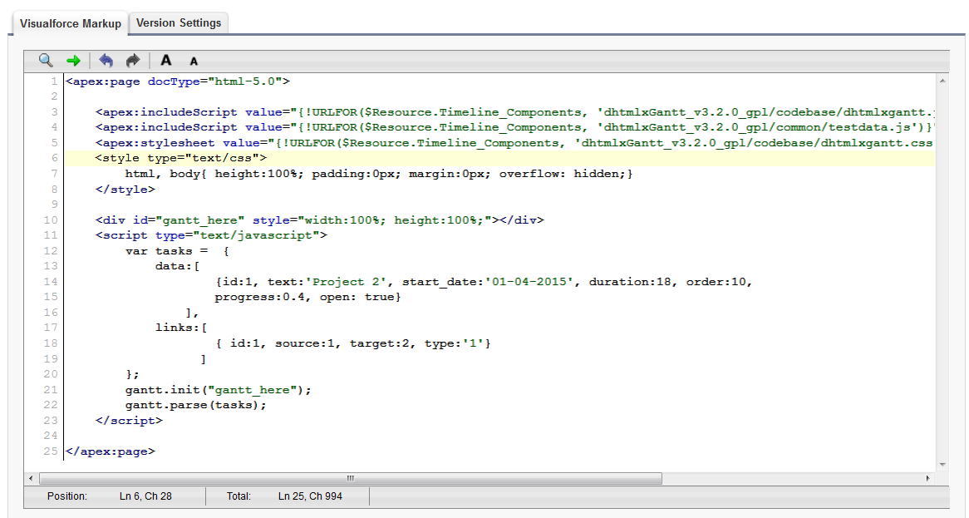Click the 'Ln 25, Ch 994' total status
Screen dimensions: 969x518
pos(310,496)
